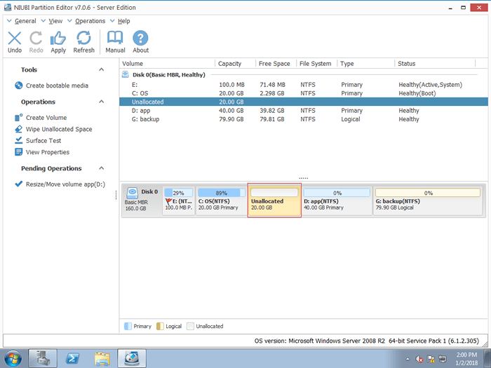The image size is (491, 368).
Task: Click the Surface Test icon
Action: click(x=18, y=140)
